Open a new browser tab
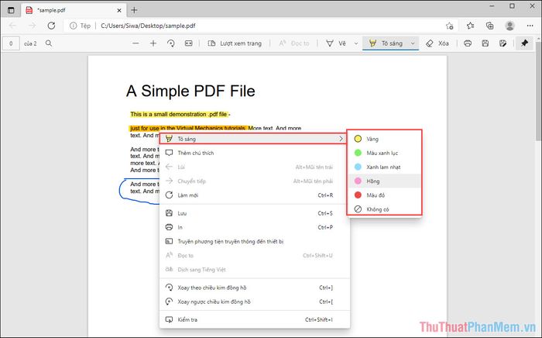542x338 pixels. click(134, 10)
